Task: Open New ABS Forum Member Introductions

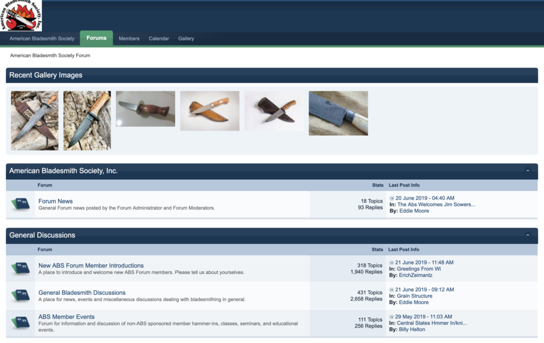Action: coord(91,265)
